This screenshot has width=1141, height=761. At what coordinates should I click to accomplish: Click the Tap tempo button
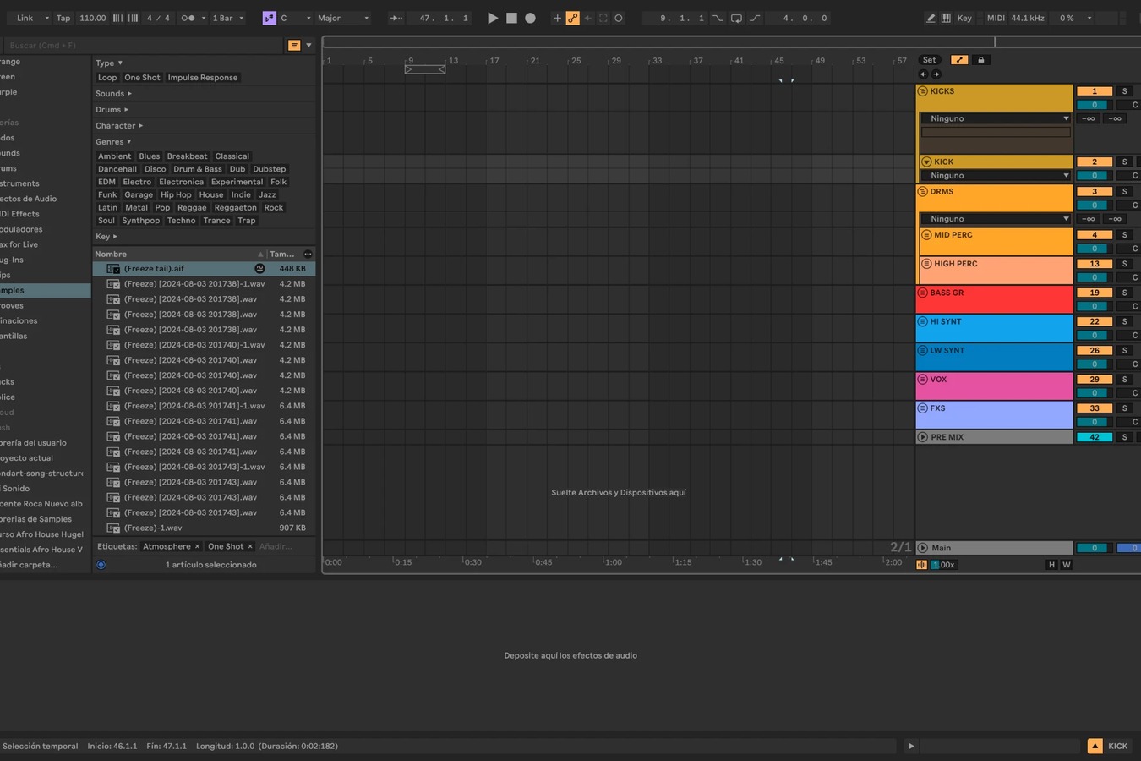tap(63, 18)
